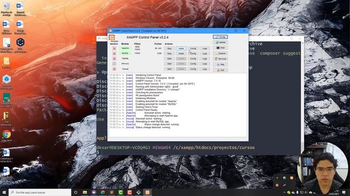Open Sublime Text from the taskbar
The height and width of the screenshot is (196, 350).
coord(112,192)
